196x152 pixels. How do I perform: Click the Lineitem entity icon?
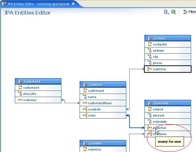point(85,143)
